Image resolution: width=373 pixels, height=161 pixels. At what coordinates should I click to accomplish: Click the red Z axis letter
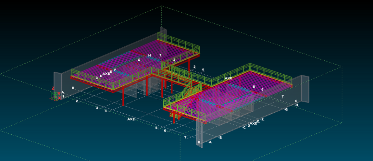(x=53, y=88)
